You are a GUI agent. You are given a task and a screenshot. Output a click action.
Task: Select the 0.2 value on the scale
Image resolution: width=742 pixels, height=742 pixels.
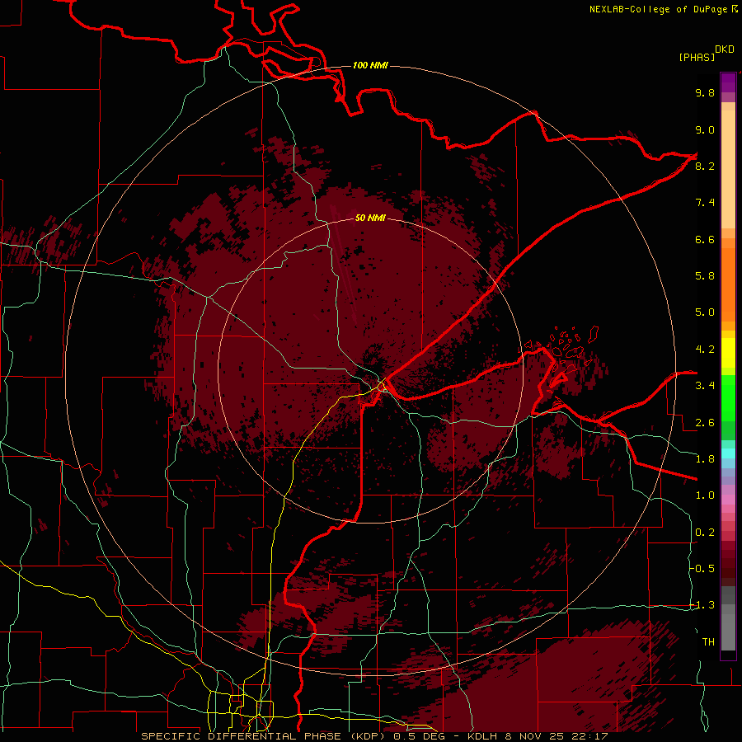click(x=705, y=533)
